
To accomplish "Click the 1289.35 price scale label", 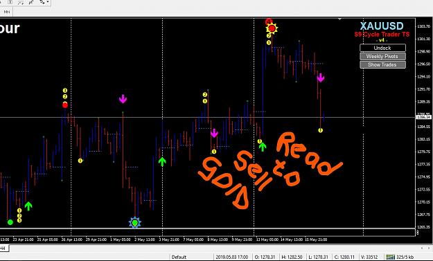I will tap(423, 102).
